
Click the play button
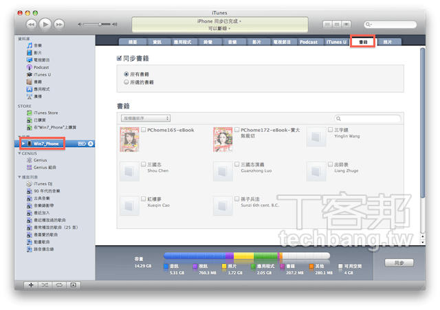click(45, 25)
